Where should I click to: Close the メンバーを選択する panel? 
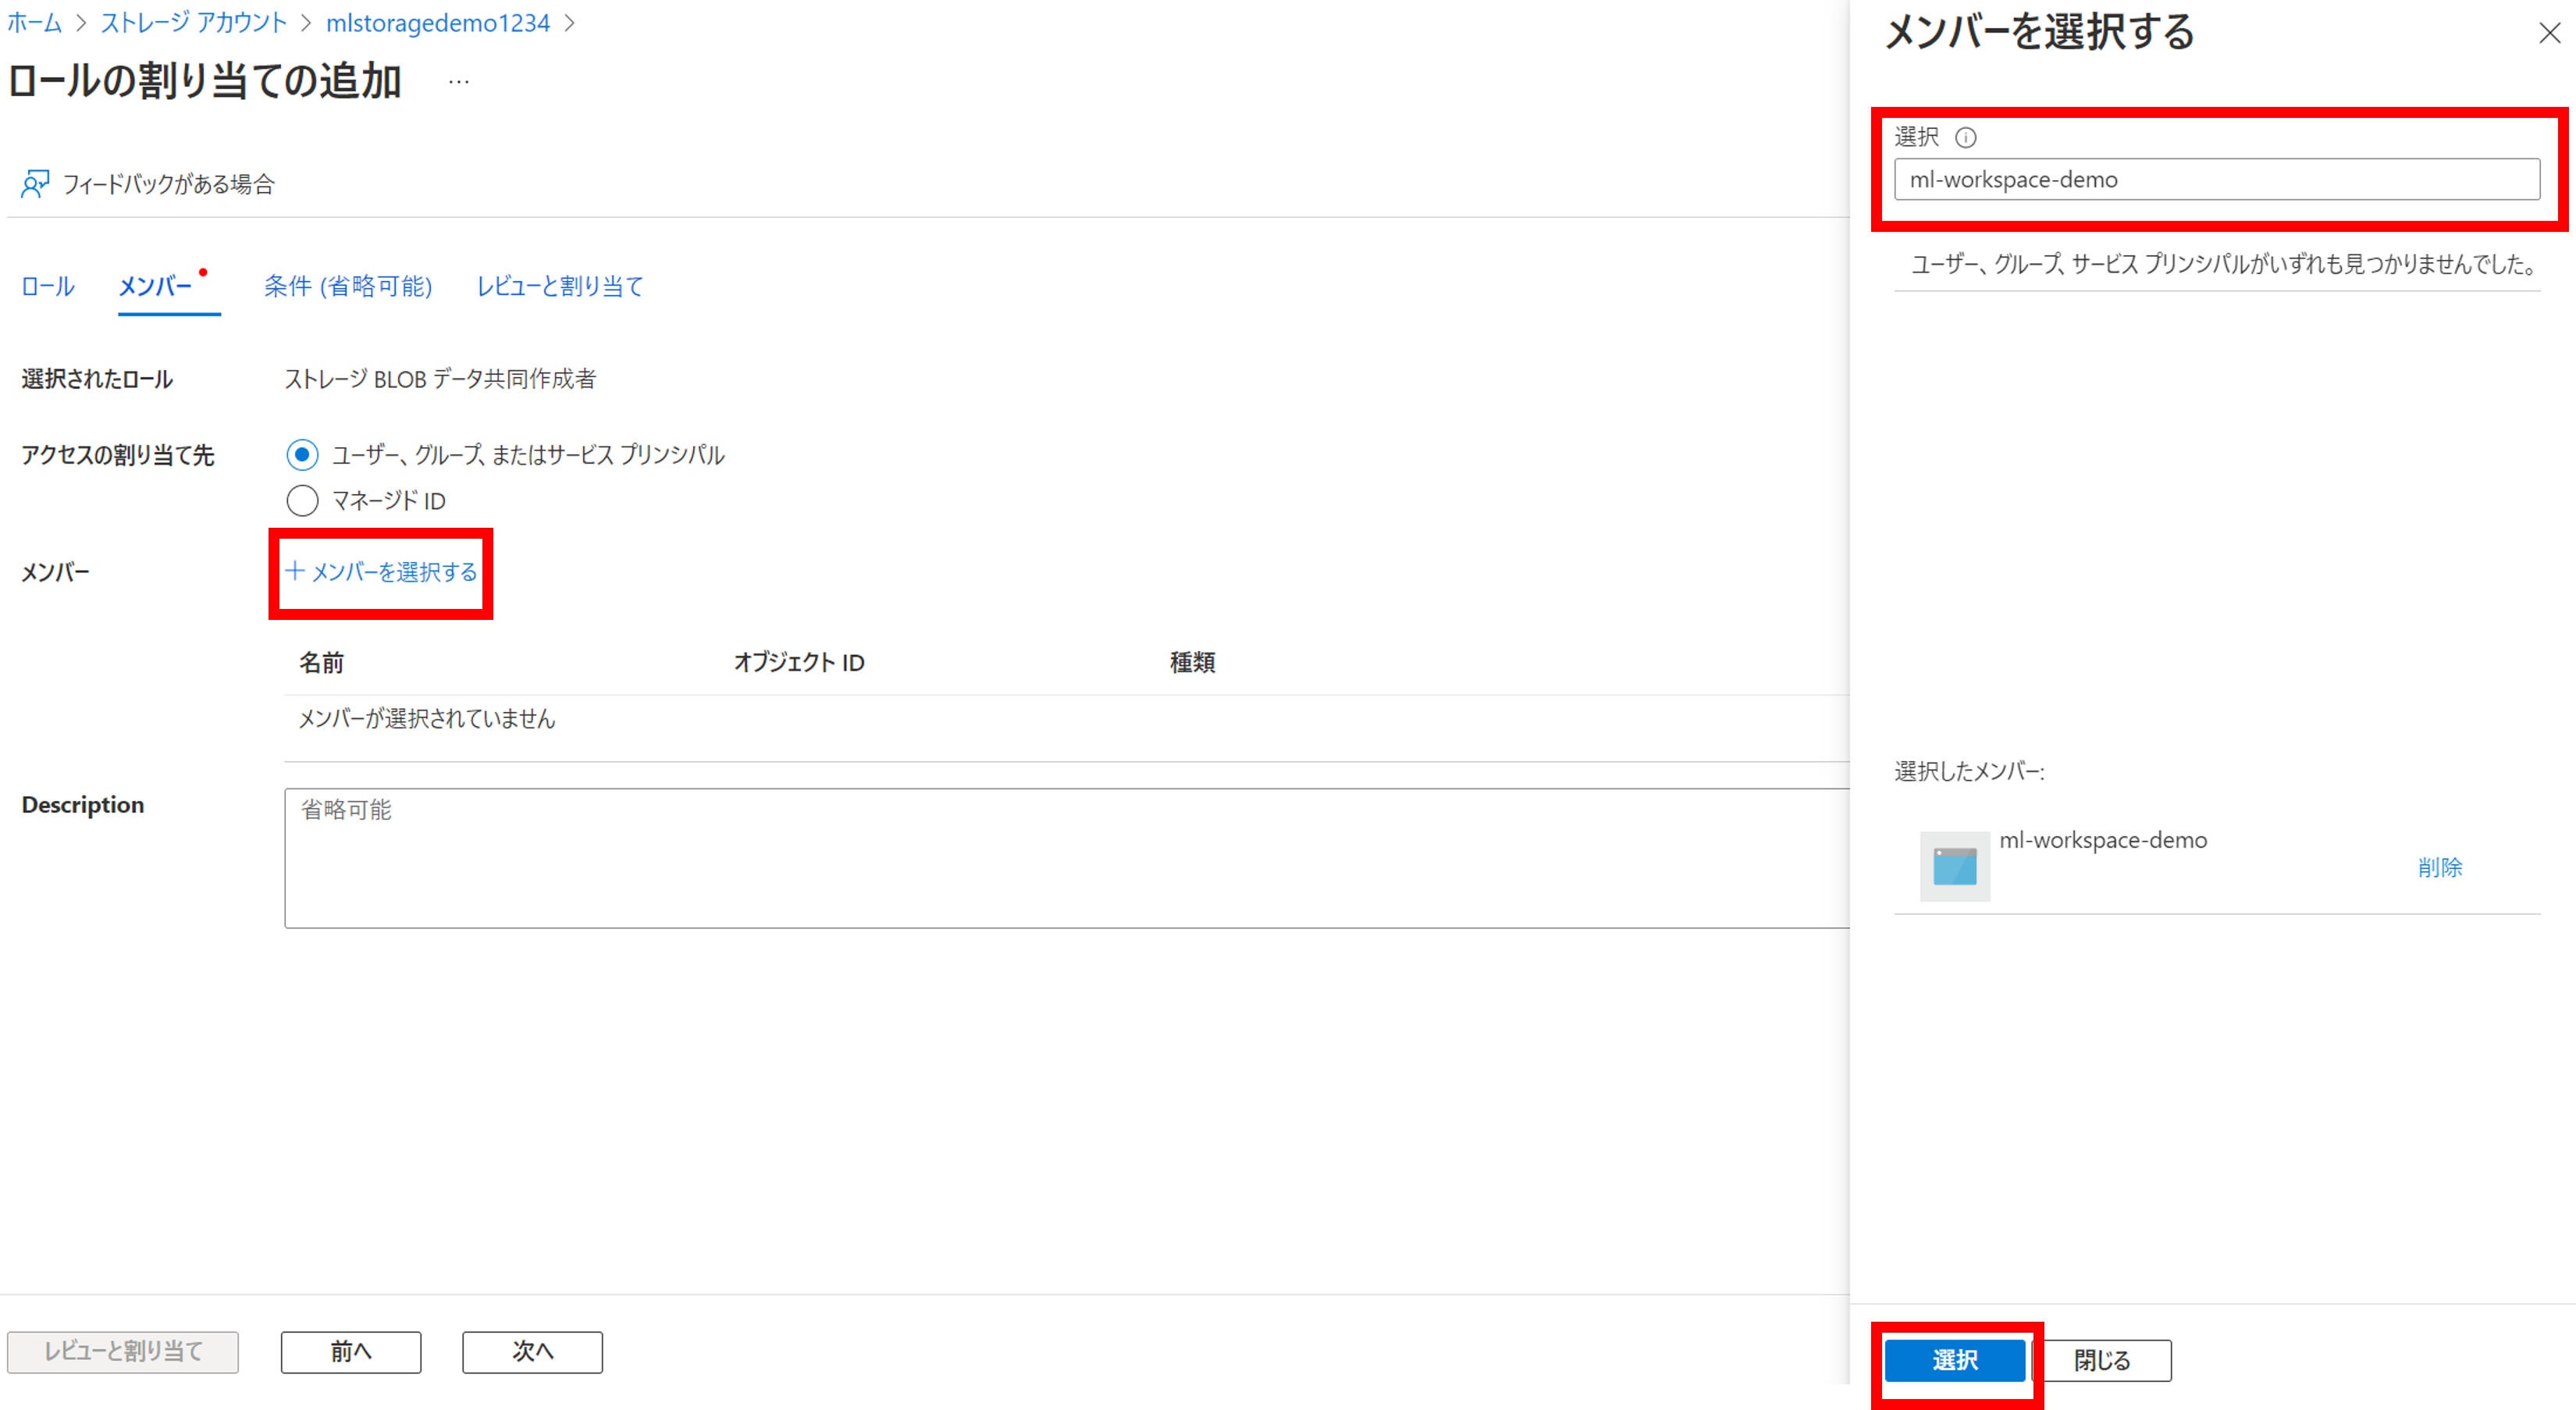2549,33
